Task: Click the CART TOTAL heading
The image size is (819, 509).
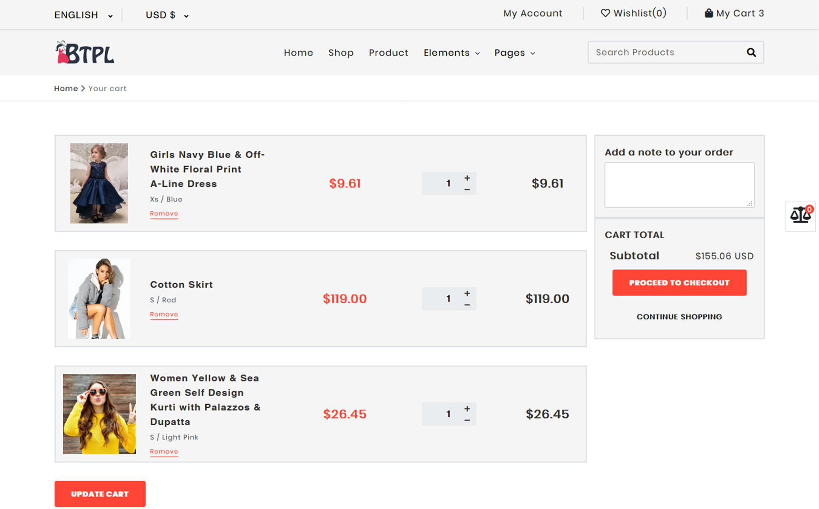Action: pos(634,235)
